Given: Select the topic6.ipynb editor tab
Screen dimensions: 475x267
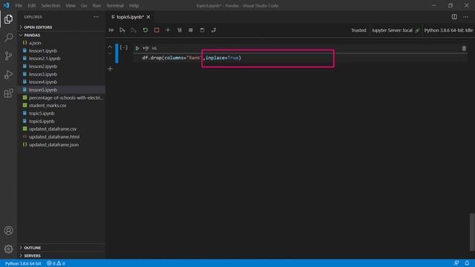Looking at the screenshot, I should click(131, 17).
